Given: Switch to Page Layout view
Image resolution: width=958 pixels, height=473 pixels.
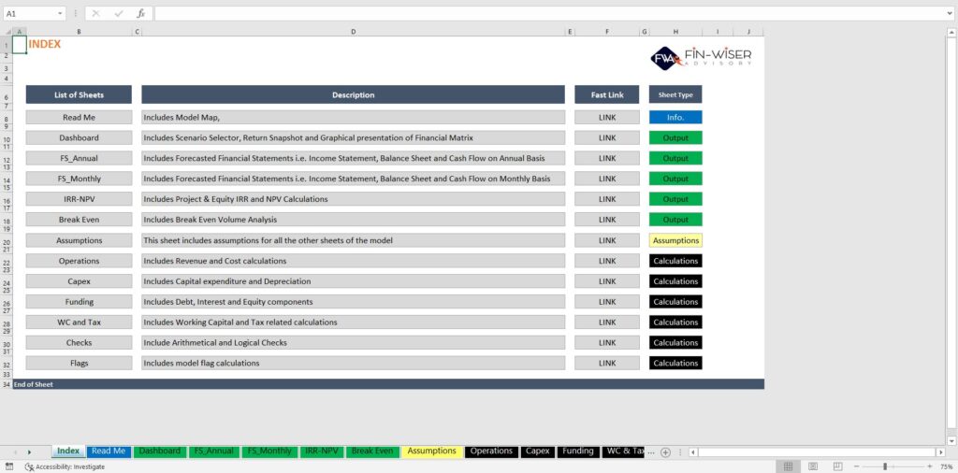Looking at the screenshot, I should (x=811, y=466).
